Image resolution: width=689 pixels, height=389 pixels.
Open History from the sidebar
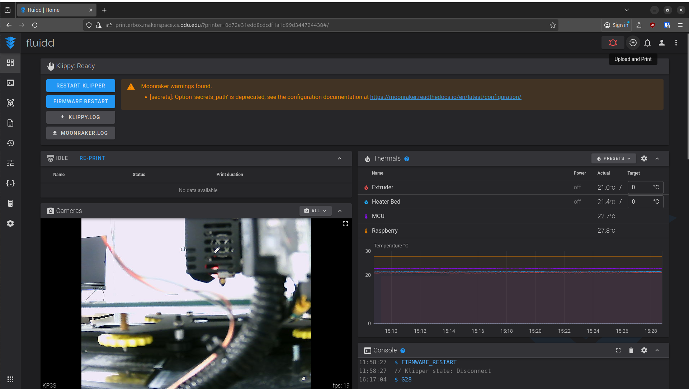10,143
